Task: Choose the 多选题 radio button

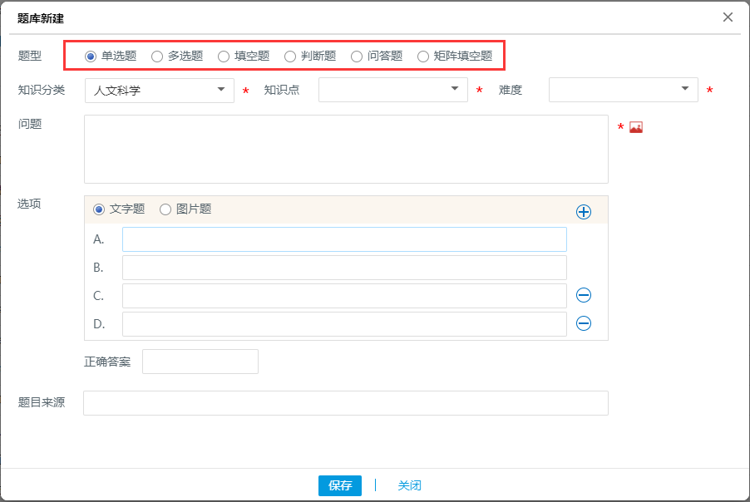Action: pyautogui.click(x=157, y=57)
